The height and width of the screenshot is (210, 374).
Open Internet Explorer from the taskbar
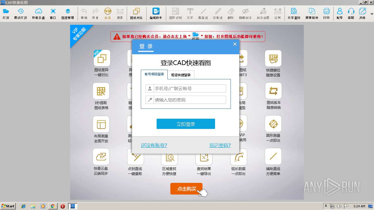pyautogui.click(x=23, y=206)
